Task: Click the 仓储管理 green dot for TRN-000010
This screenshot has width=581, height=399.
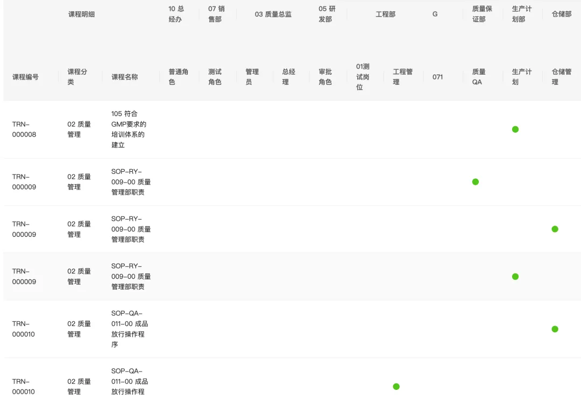Action: pos(555,329)
